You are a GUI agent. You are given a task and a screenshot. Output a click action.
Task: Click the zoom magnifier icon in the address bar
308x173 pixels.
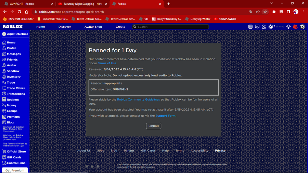(251, 12)
